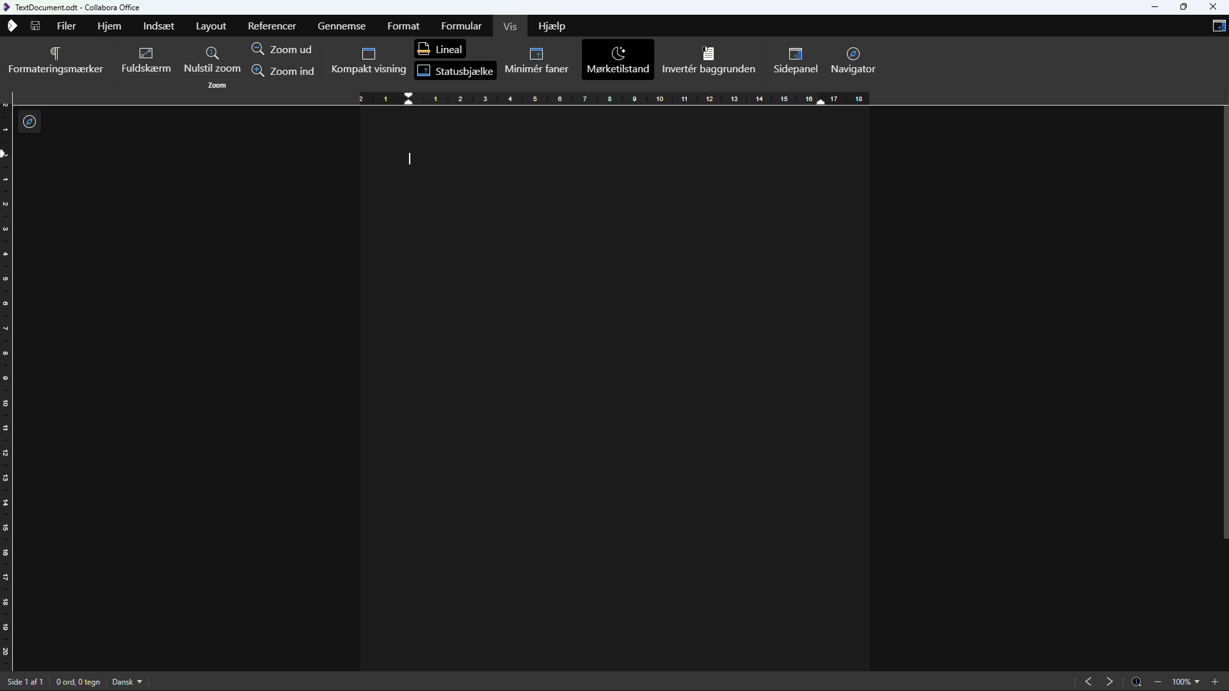1229x691 pixels.
Task: Switch to the Indsæt tab
Action: pyautogui.click(x=158, y=26)
